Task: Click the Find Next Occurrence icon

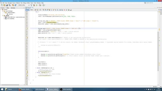Action: 47,10
